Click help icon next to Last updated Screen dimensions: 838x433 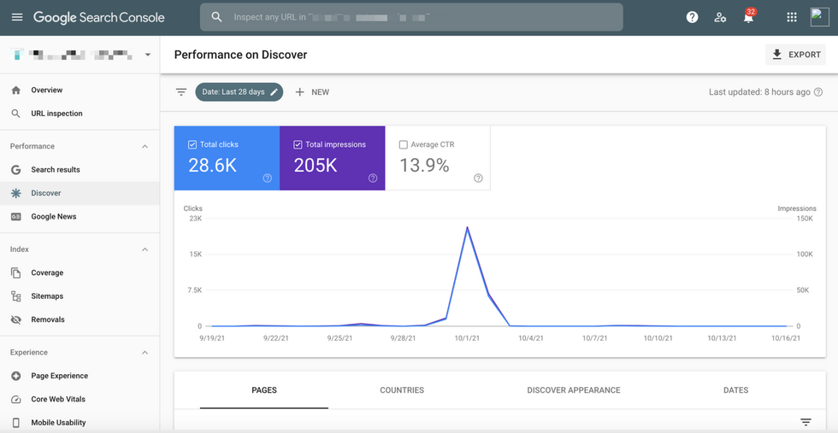(x=818, y=92)
